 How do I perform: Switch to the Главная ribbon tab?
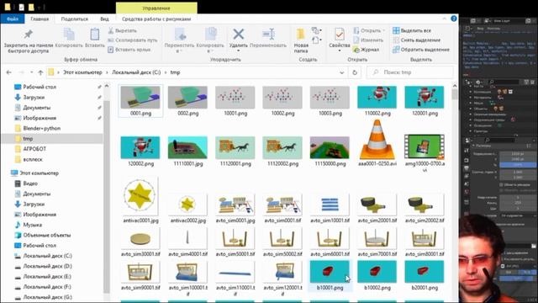(40, 19)
